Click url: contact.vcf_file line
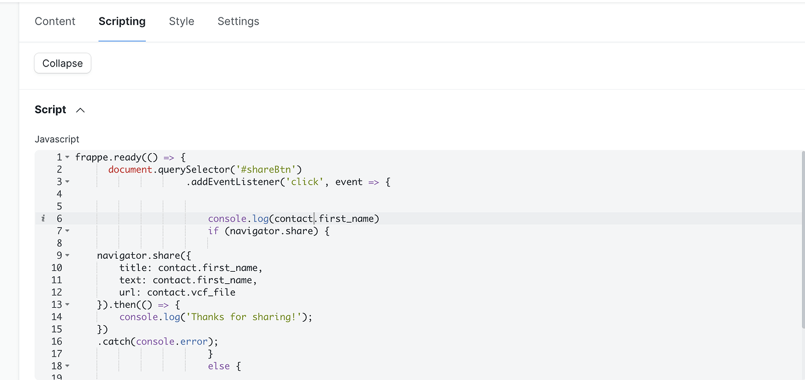 tap(177, 292)
